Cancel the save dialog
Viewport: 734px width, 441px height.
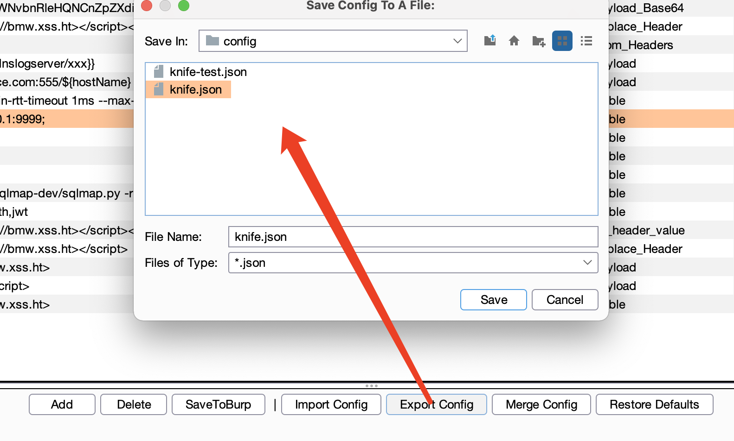click(x=565, y=300)
